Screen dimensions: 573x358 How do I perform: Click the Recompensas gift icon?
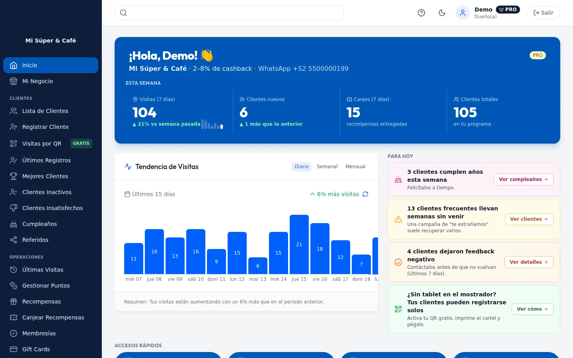coord(14,302)
